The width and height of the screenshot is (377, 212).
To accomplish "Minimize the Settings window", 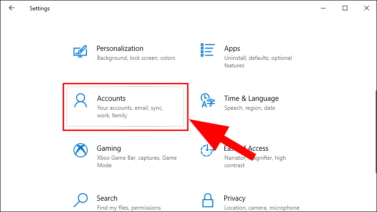I will (x=324, y=8).
